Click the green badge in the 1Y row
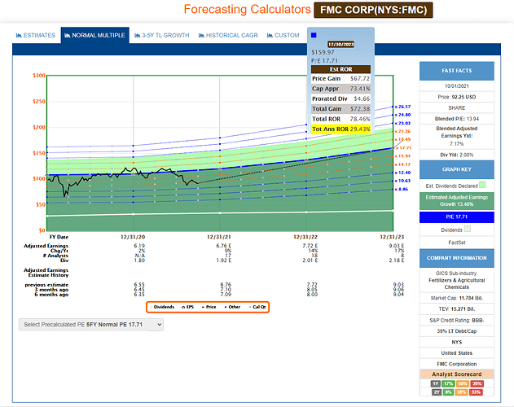This screenshot has height=407, width=514. point(448,383)
